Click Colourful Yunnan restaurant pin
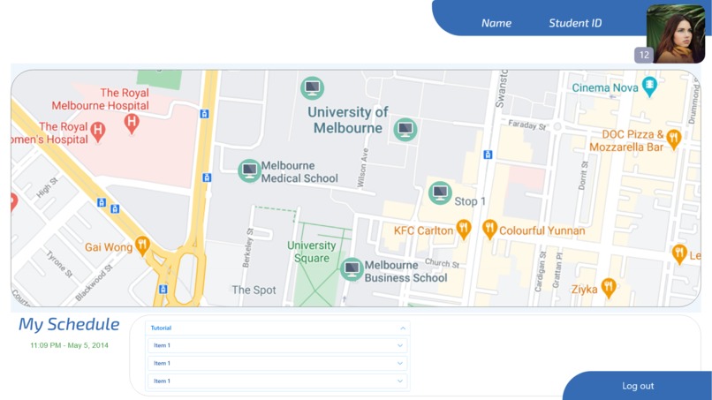 tap(489, 230)
